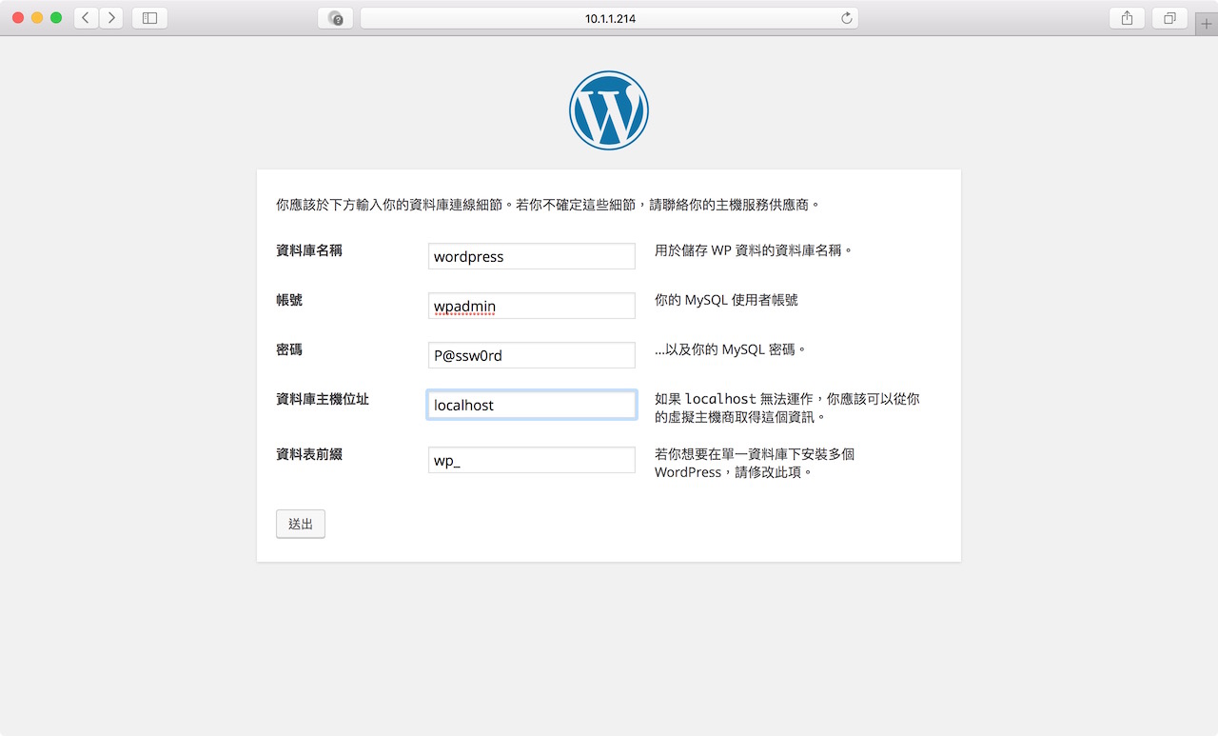Click the 密碼 label
The width and height of the screenshot is (1218, 736).
tap(289, 349)
